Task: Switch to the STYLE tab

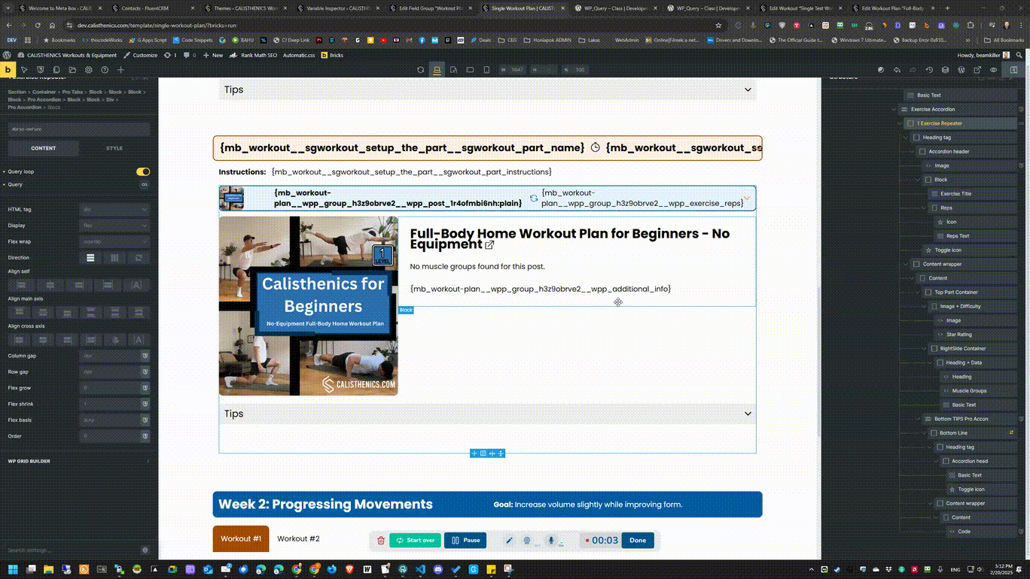Action: (x=114, y=148)
